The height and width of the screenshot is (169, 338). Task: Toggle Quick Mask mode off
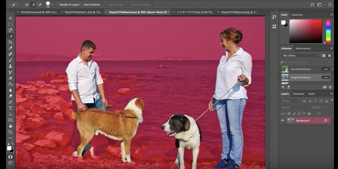10,157
